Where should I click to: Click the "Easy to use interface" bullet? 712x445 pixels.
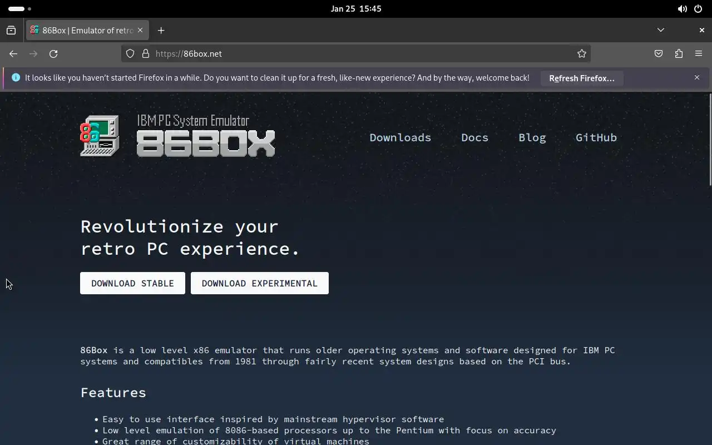(x=273, y=419)
